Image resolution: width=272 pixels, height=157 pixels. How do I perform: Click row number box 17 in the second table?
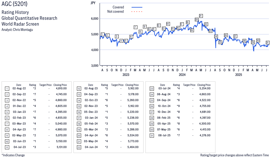point(79,118)
